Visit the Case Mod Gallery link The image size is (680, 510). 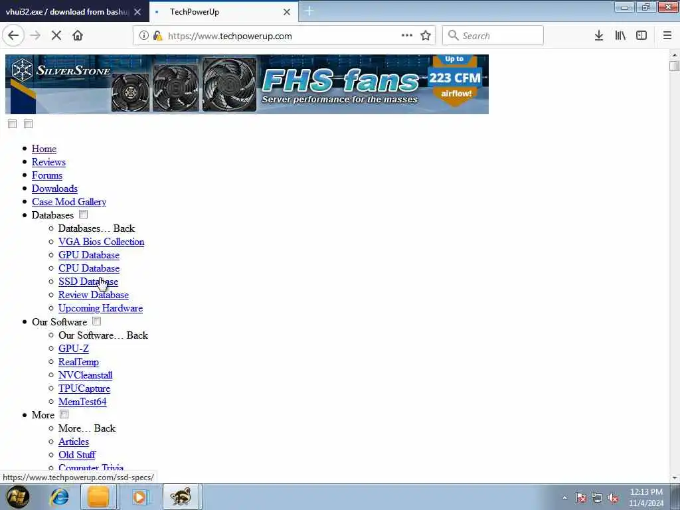pyautogui.click(x=69, y=202)
